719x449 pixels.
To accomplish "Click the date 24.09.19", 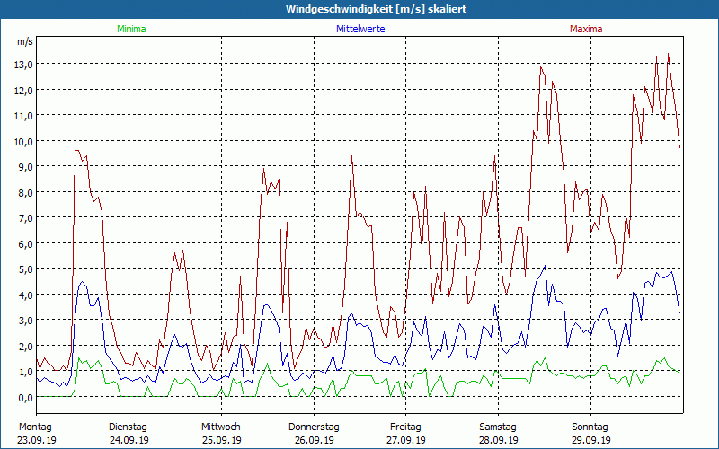I will 129,440.
